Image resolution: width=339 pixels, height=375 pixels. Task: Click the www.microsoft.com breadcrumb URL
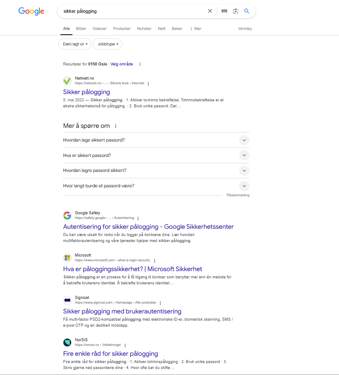pyautogui.click(x=112, y=260)
